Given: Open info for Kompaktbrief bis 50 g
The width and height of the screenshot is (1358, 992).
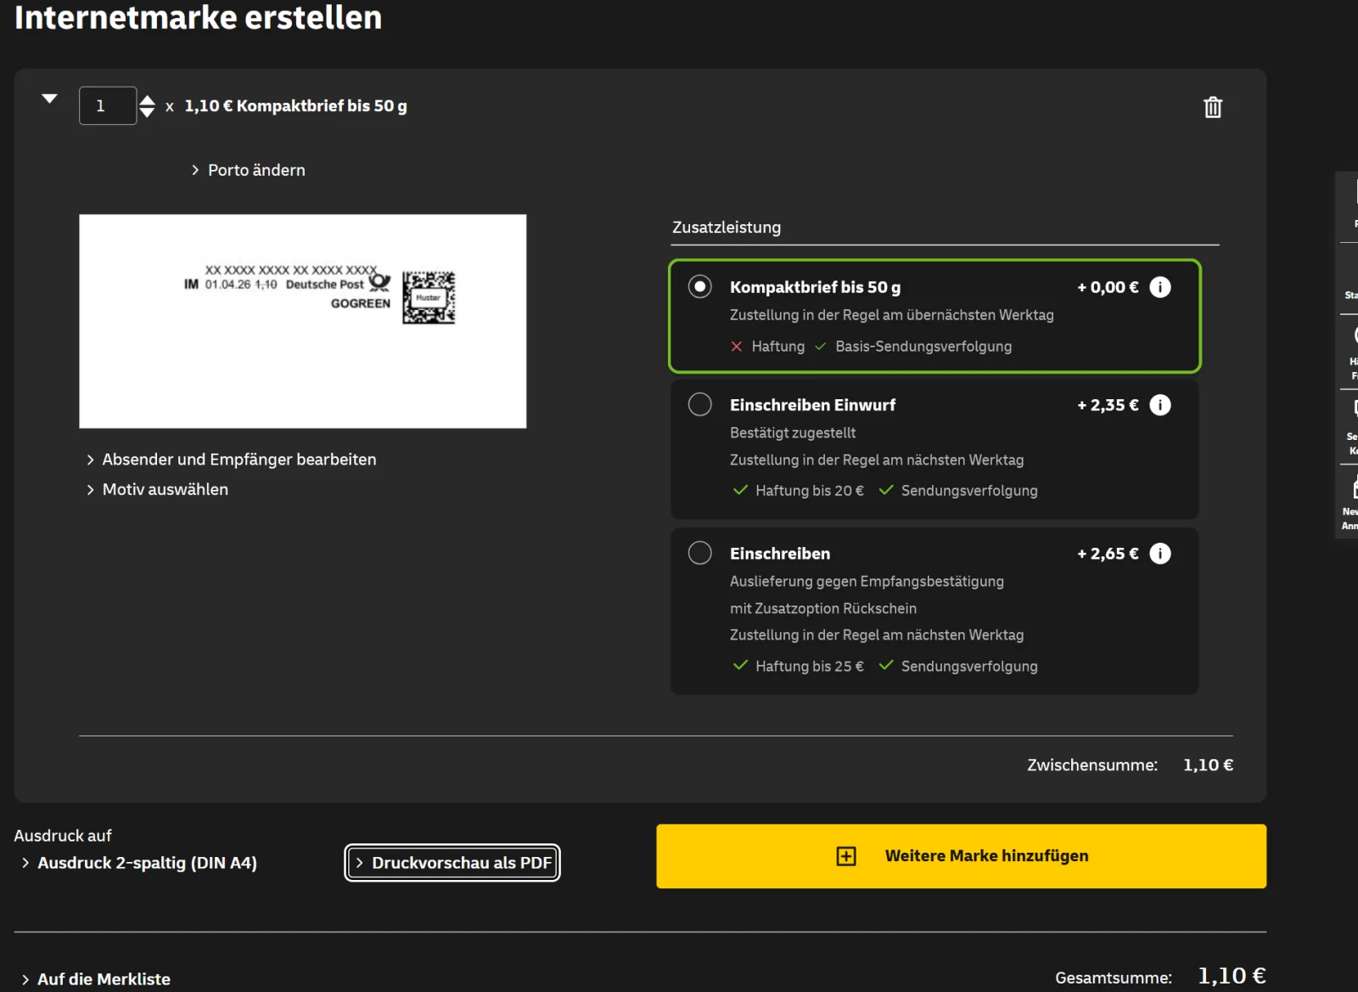Looking at the screenshot, I should tap(1160, 287).
